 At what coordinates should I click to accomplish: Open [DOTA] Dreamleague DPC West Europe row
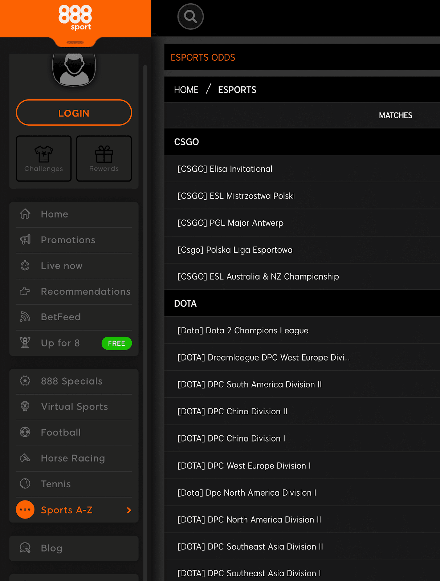click(302, 357)
